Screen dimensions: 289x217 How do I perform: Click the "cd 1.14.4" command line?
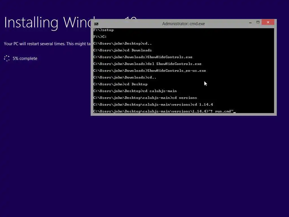[153, 105]
